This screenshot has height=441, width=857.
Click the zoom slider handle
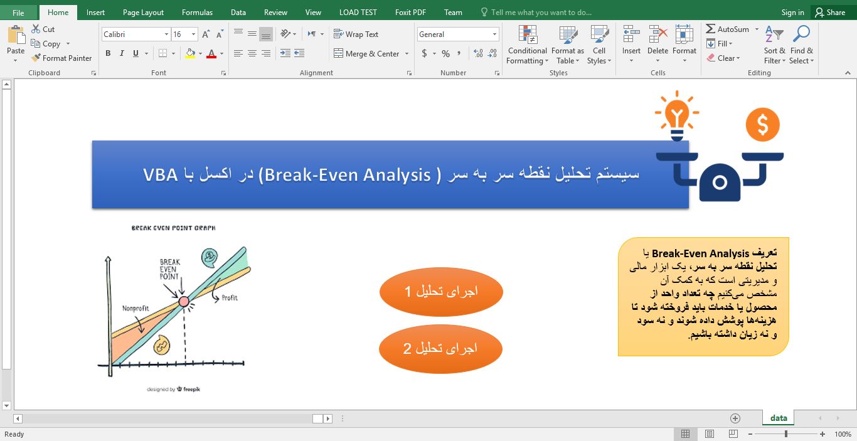point(786,434)
